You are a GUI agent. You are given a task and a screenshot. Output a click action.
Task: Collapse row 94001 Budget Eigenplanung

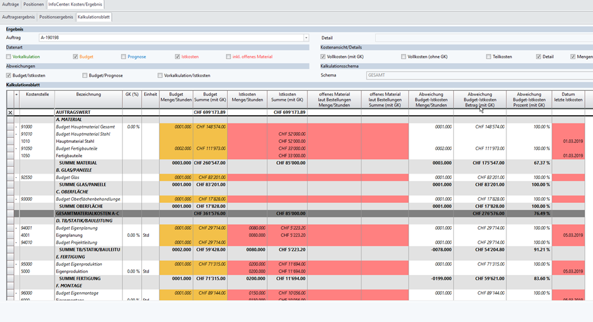pyautogui.click(x=16, y=228)
